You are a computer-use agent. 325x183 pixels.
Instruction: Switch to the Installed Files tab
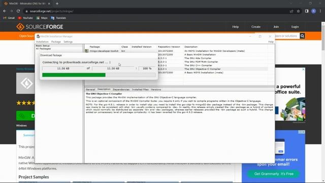point(140,89)
